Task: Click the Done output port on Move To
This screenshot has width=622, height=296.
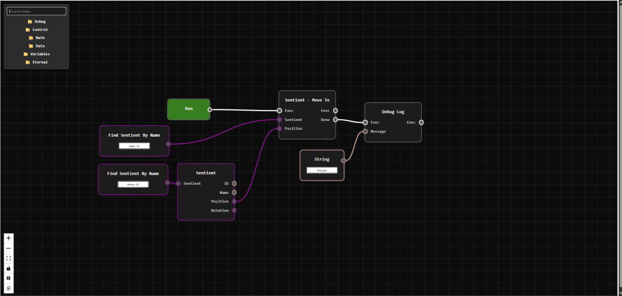Action: pos(336,120)
